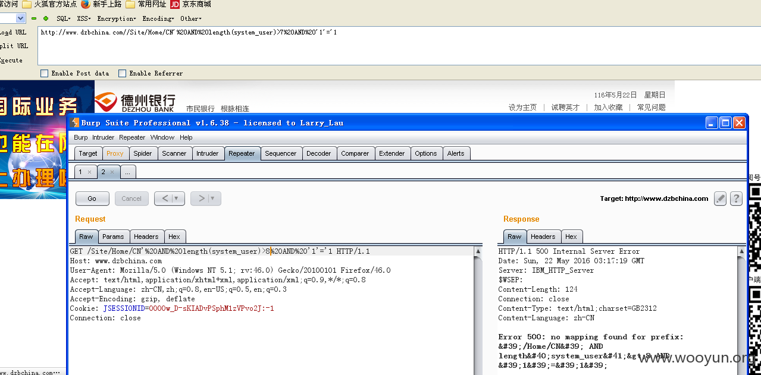Viewport: 761px width, 375px height.
Task: Click the 加入收藏 link on webpage
Action: pyautogui.click(x=608, y=108)
